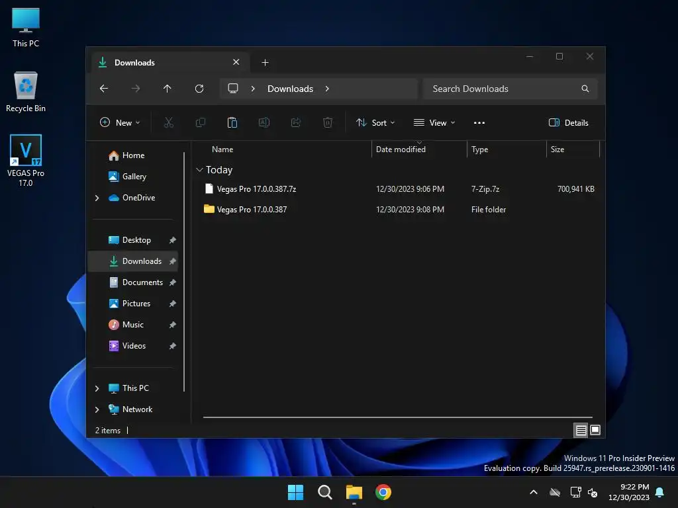678x508 pixels.
Task: Open the notification bell
Action: point(660,492)
